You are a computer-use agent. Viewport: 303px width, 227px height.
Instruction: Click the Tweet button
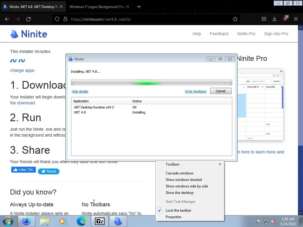[49, 171]
